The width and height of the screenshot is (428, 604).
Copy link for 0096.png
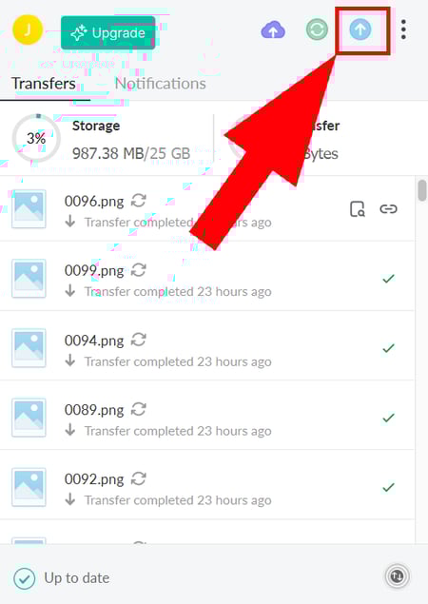coord(388,208)
